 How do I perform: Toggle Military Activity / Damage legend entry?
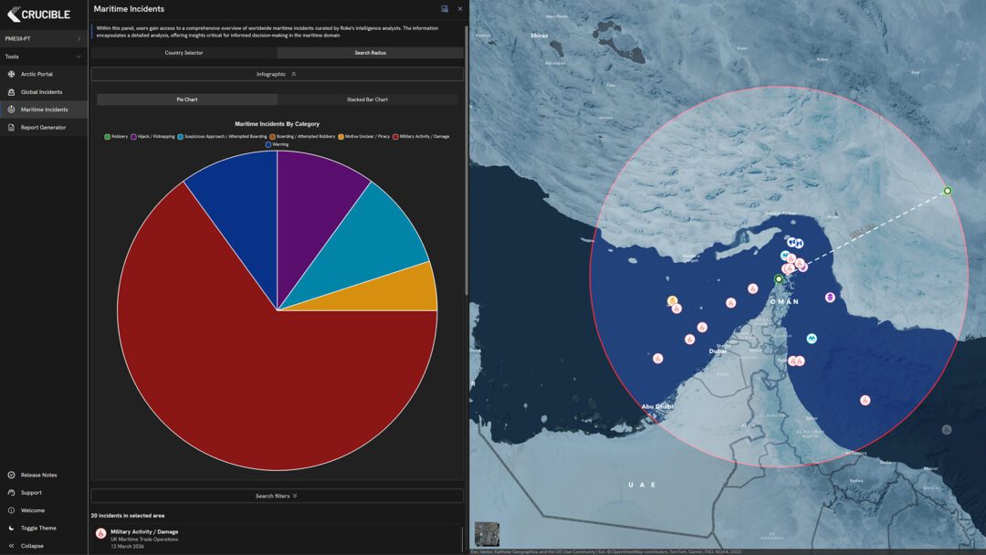tap(421, 137)
